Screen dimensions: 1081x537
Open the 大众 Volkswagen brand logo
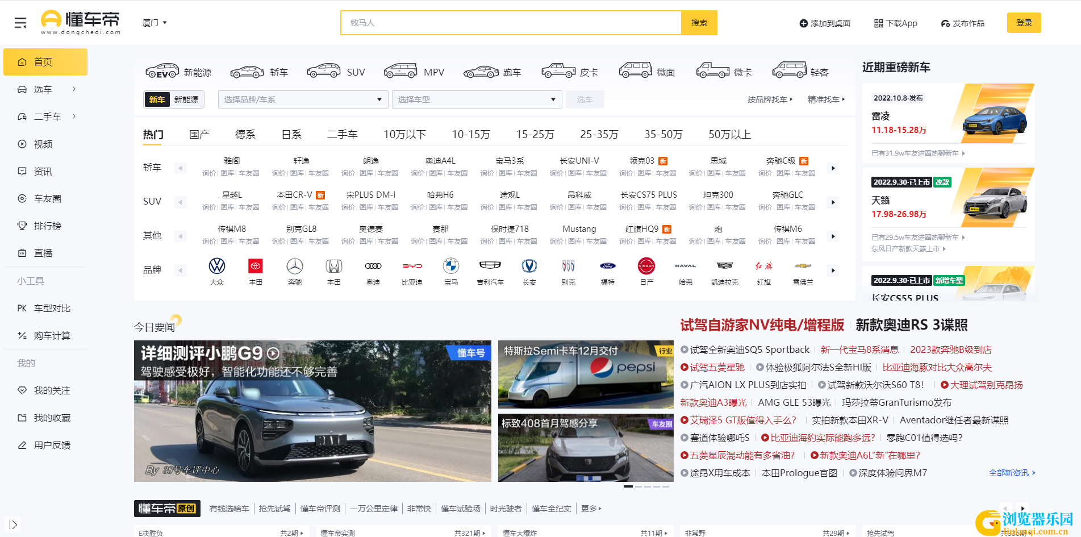[217, 265]
